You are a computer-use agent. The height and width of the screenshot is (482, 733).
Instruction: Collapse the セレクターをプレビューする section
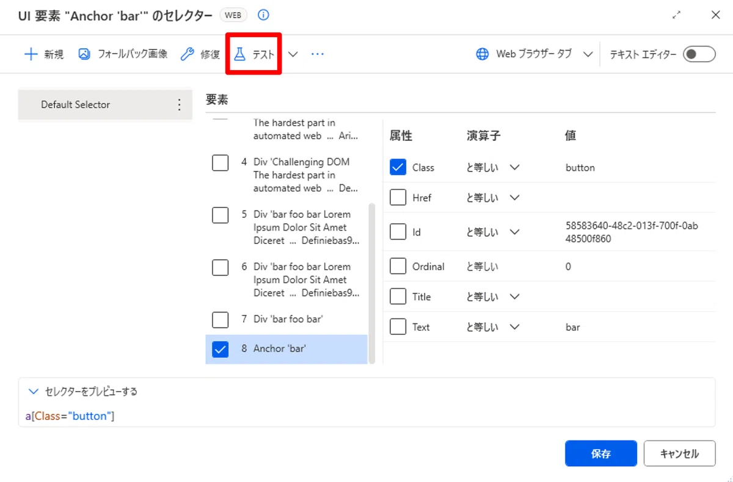pos(33,392)
